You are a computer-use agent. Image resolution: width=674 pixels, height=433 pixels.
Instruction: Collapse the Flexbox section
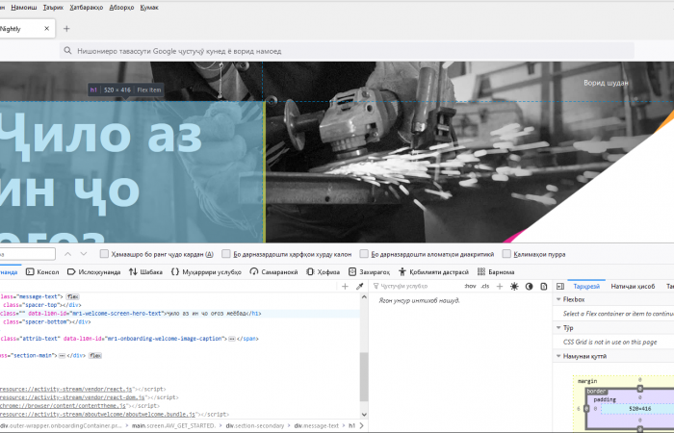(558, 299)
